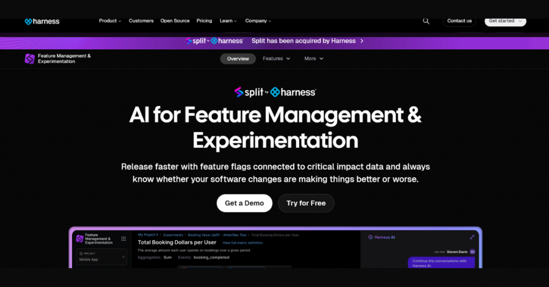Click the Booking Value Uplift - Amenities Test breadcrumb

[217, 235]
